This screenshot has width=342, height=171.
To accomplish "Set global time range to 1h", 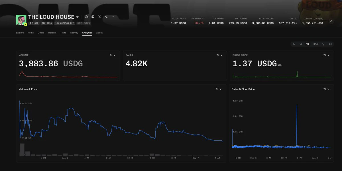I will pos(294,44).
